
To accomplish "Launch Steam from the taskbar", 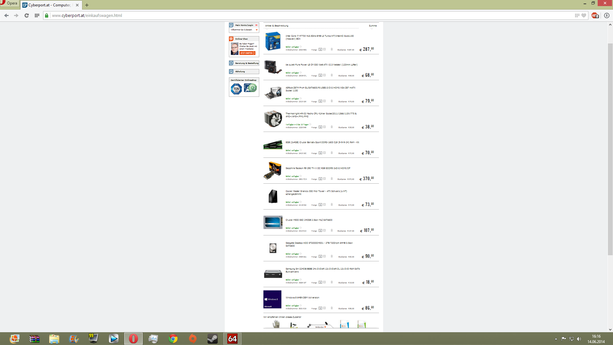I will point(213,339).
